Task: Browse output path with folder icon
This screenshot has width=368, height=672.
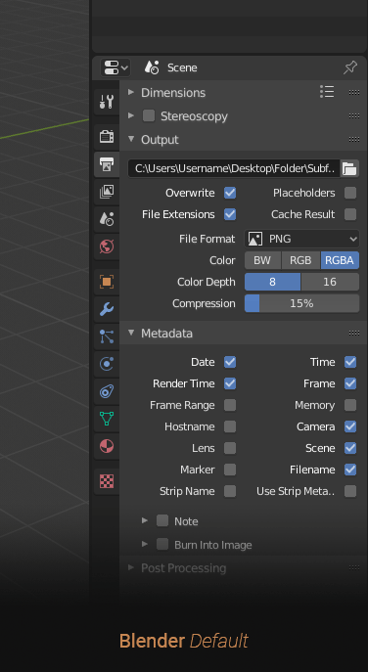Action: click(x=349, y=168)
